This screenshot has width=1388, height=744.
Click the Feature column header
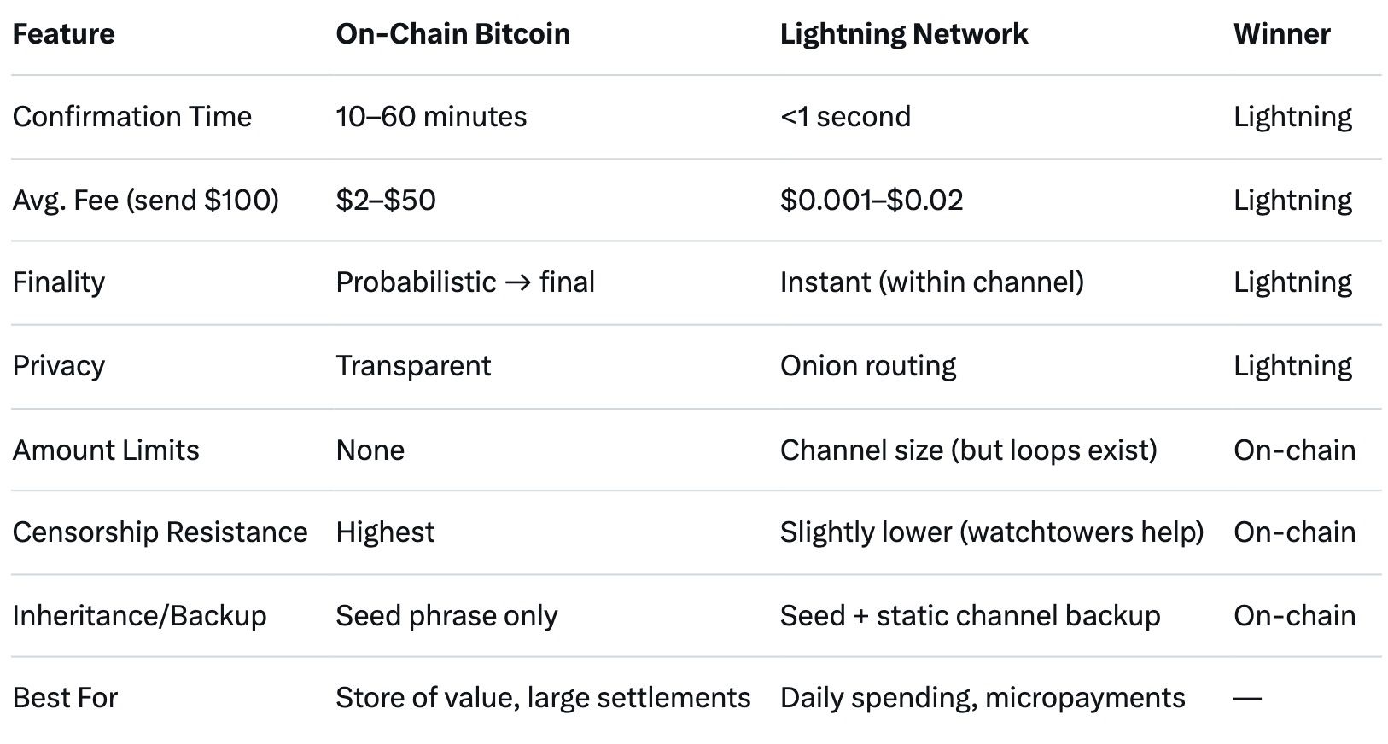pos(63,34)
